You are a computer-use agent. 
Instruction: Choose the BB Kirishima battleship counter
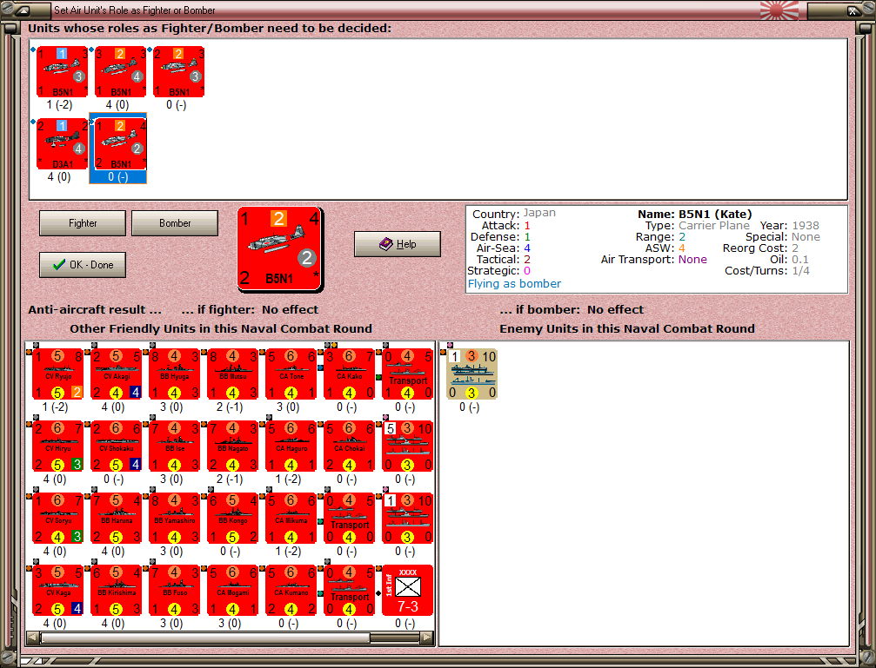[117, 590]
